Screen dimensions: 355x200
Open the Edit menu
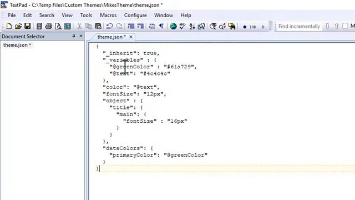[x=27, y=15]
